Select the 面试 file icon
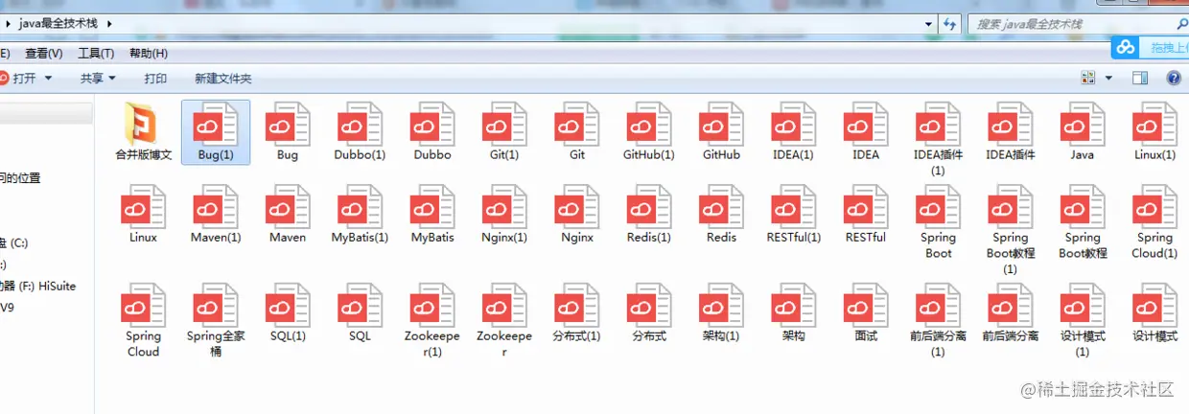The image size is (1189, 414). [x=866, y=306]
